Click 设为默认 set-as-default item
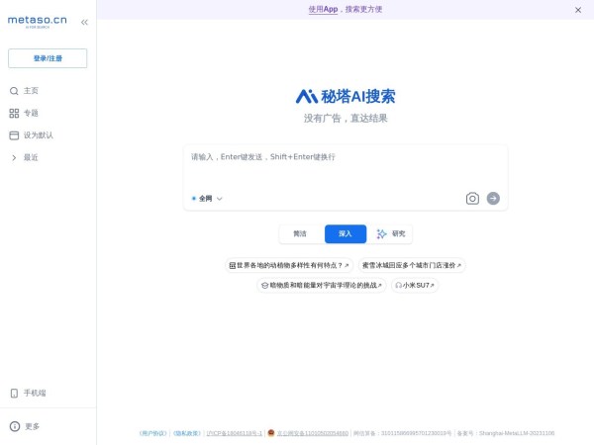Screen dimensions: 594x445 [38, 135]
